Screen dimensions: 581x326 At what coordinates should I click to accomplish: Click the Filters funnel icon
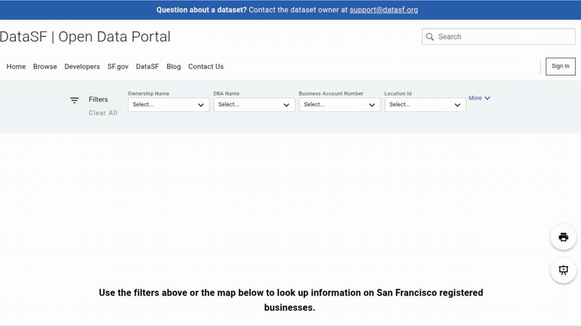pyautogui.click(x=74, y=100)
